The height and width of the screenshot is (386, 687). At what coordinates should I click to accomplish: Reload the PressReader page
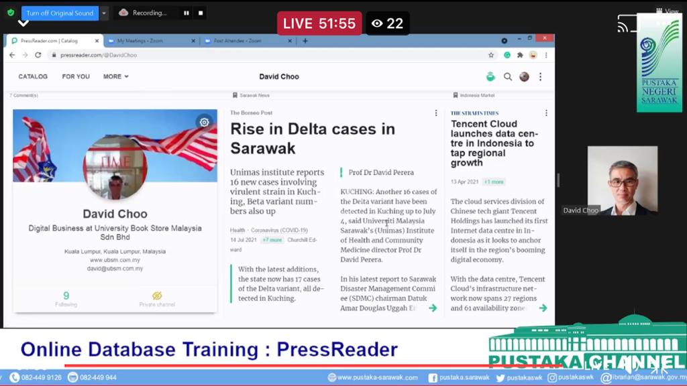(38, 55)
